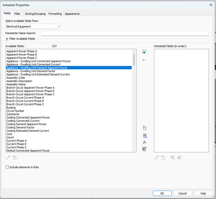Click the Help button

coord(203,194)
